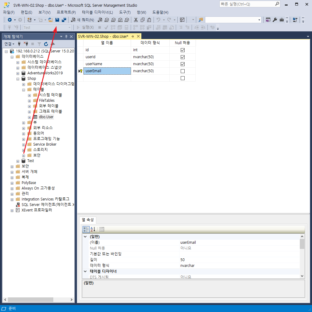The height and width of the screenshot is (312, 312).
Task: Click the New Project icon
Action: (30, 20)
